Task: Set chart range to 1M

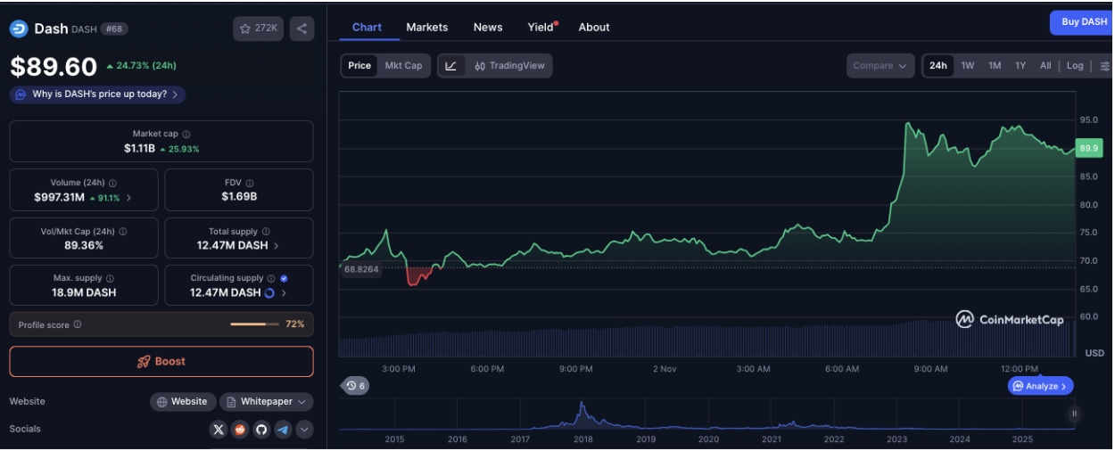Action: (x=995, y=66)
